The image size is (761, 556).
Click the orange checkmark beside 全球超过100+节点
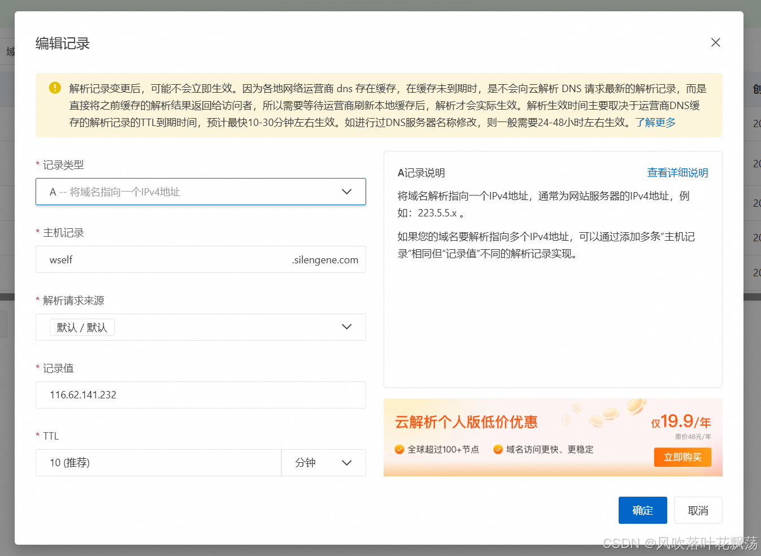[x=399, y=450]
